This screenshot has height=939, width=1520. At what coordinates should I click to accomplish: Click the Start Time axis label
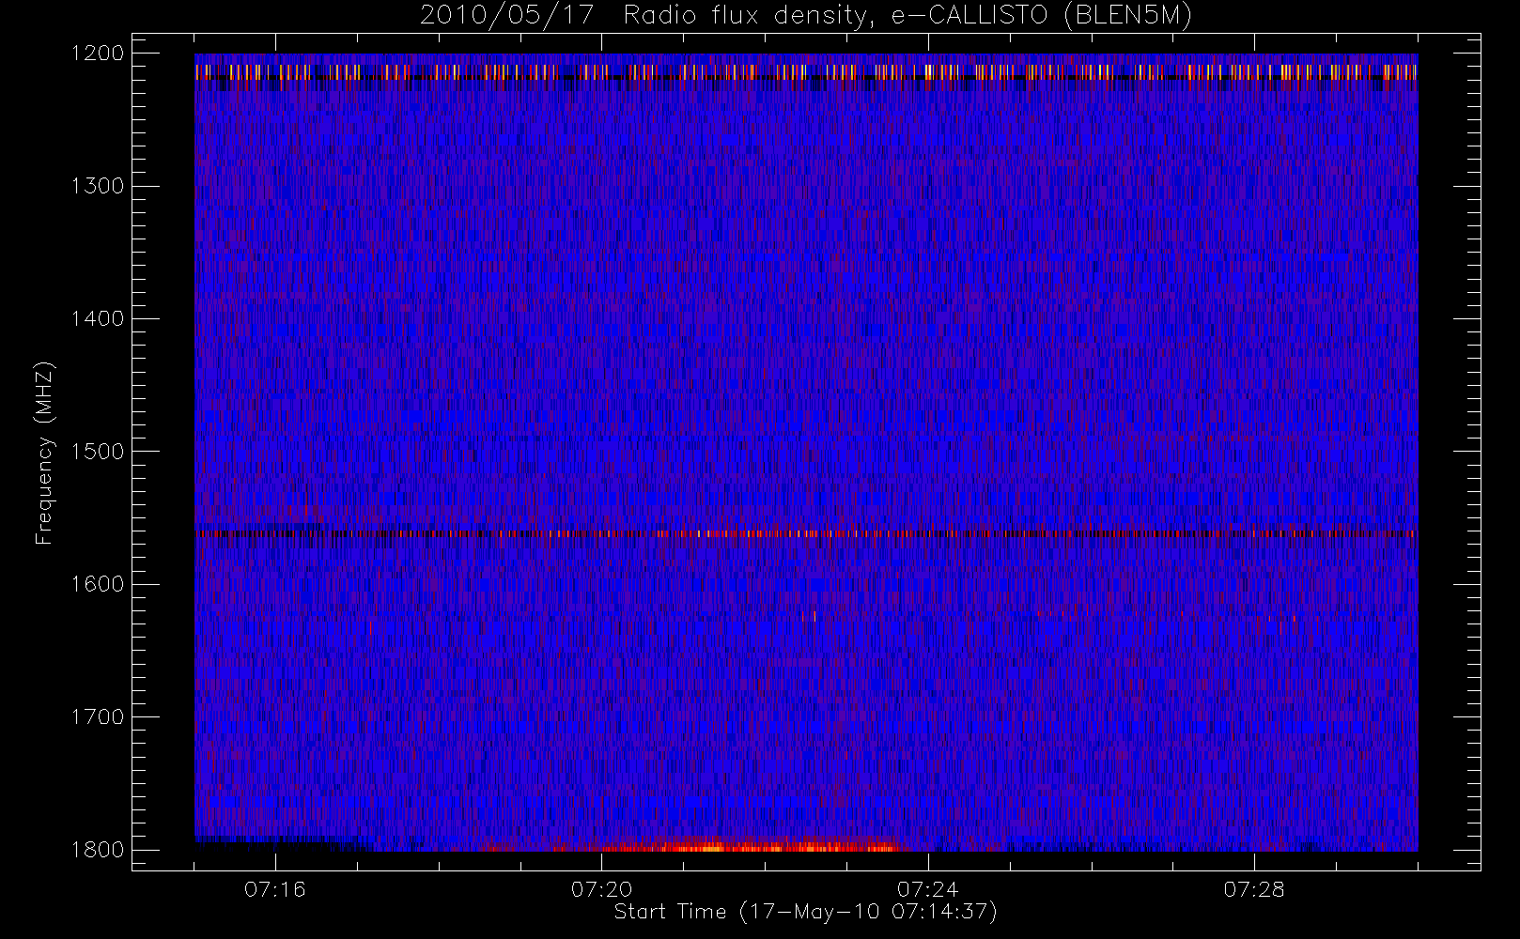805,912
